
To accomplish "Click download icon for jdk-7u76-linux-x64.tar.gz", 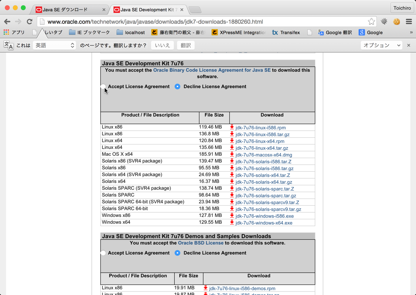I will [232, 148].
